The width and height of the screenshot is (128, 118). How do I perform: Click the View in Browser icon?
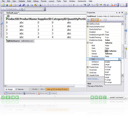22,9
